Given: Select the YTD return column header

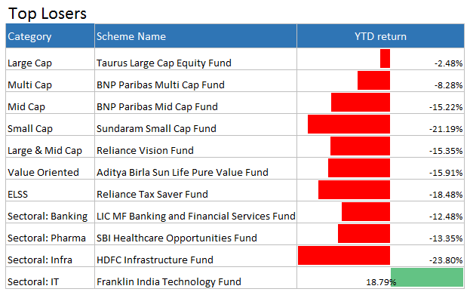Looking at the screenshot, I should pos(380,36).
